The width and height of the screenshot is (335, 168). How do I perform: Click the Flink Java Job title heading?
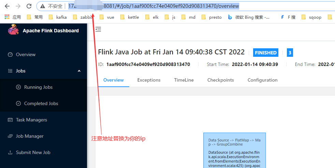point(171,52)
